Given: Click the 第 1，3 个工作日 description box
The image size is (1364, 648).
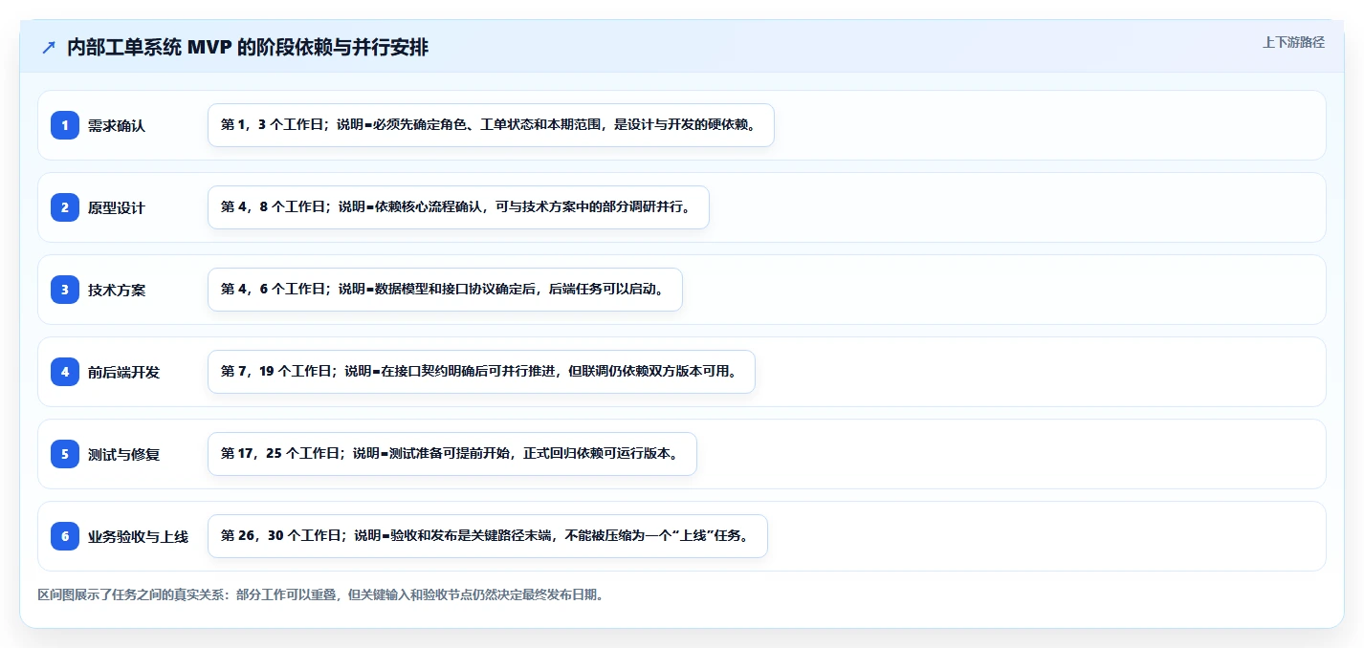Looking at the screenshot, I should click(x=491, y=125).
